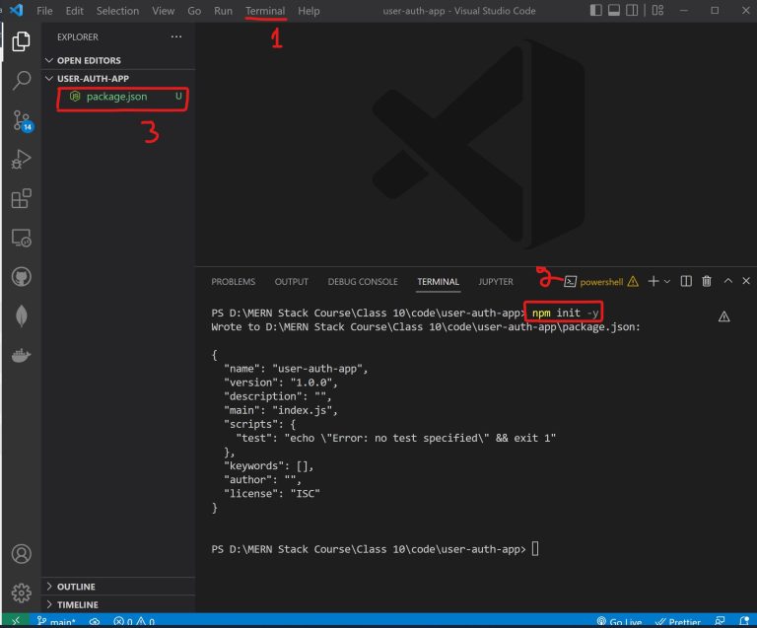The height and width of the screenshot is (628, 757).
Task: Click the main branch status item
Action: [x=56, y=622]
